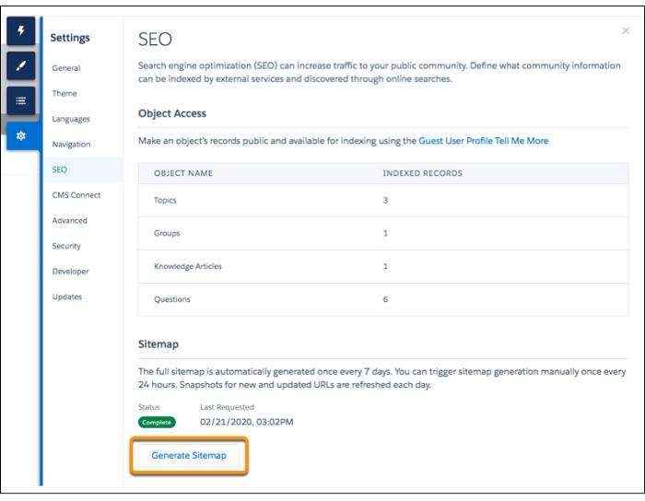Screen dimensions: 645x501
Task: Close the Settings panel with X
Action: point(626,31)
